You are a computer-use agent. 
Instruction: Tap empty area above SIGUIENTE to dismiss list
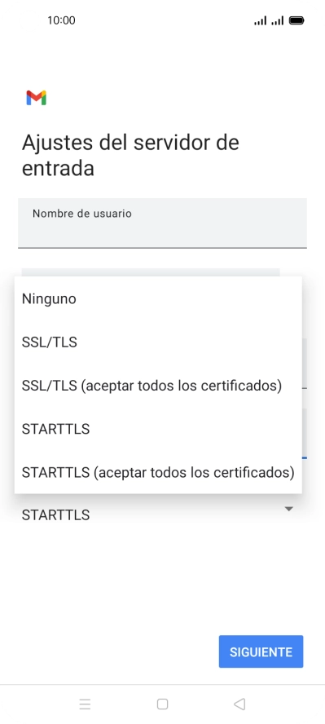pos(162,577)
